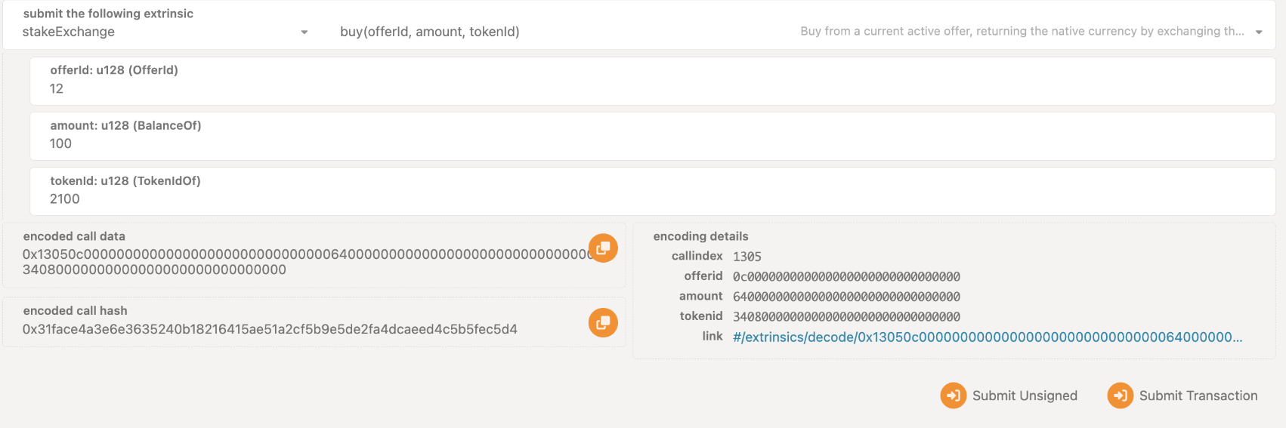Edit the tokenId input field
Image resolution: width=1286 pixels, height=428 pixels.
pyautogui.click(x=653, y=191)
